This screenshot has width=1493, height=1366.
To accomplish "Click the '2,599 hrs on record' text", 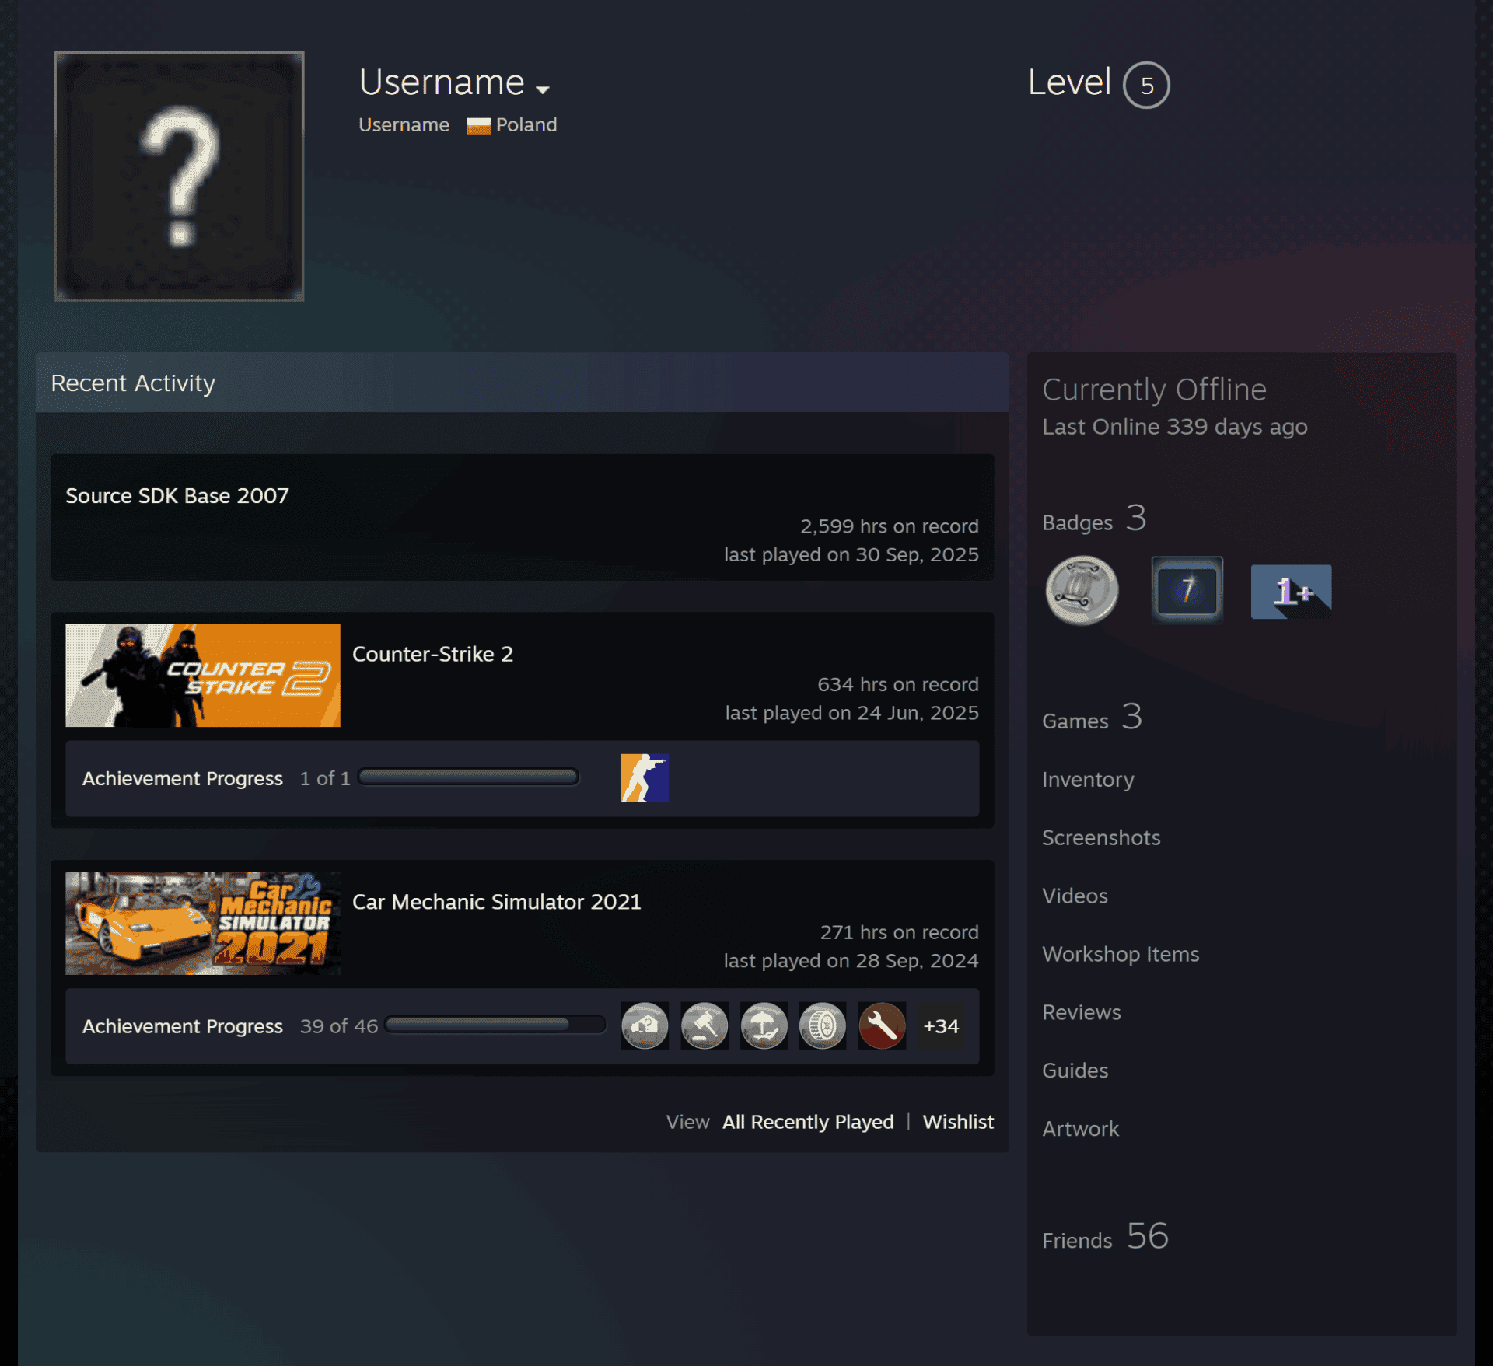I will coord(890,526).
